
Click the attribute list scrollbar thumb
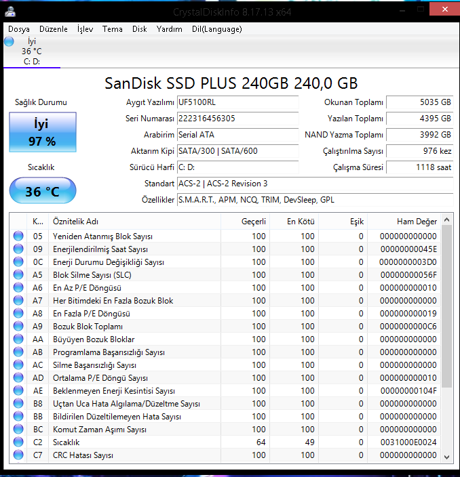click(x=447, y=306)
